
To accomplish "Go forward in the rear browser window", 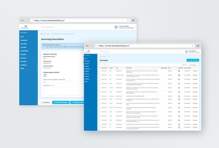I will pos(27,20).
